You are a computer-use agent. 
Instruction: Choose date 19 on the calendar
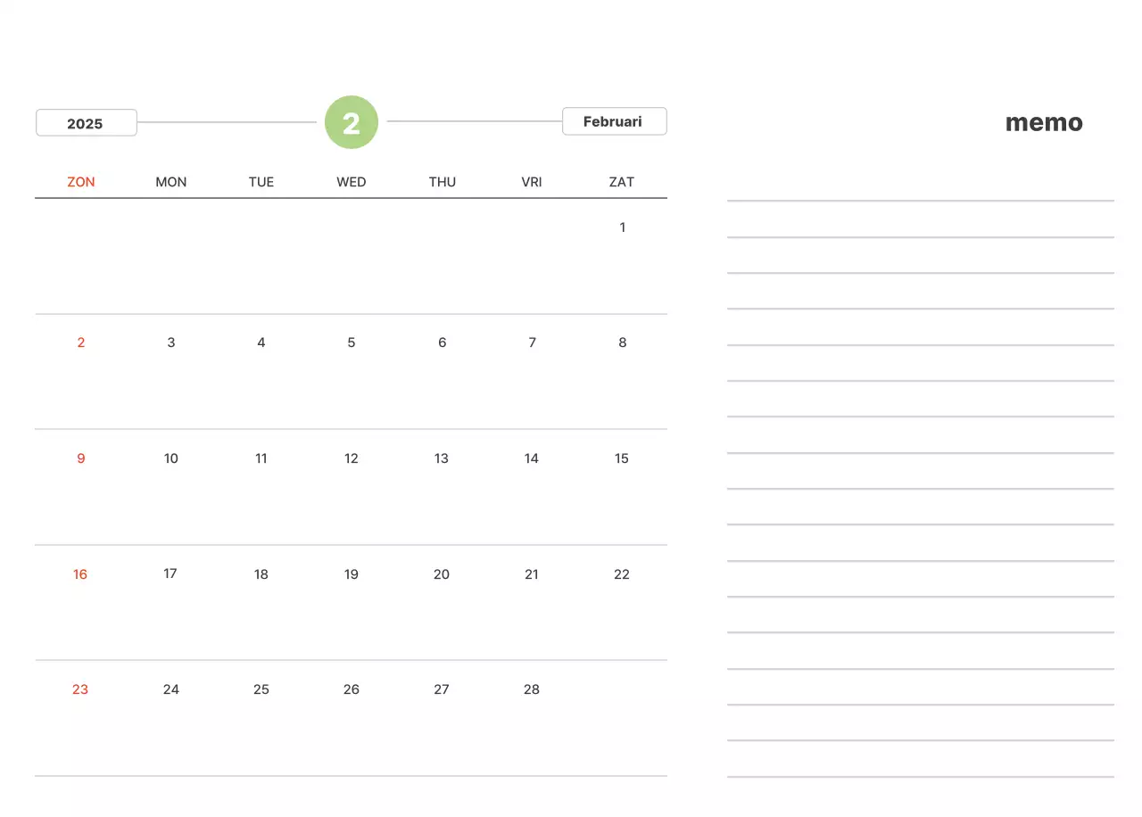[352, 574]
